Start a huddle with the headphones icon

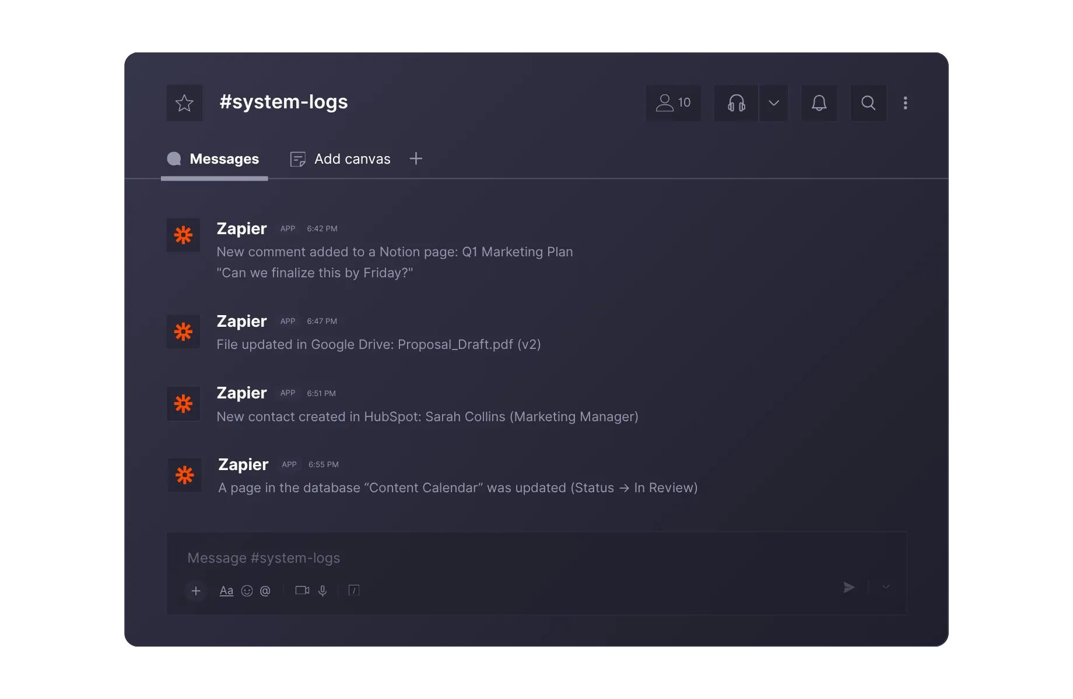pos(735,103)
